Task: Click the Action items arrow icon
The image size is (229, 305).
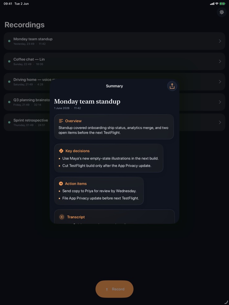Action: (61, 184)
